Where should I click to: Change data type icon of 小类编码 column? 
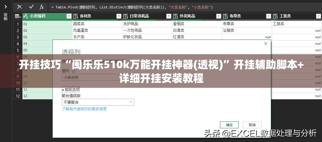coord(26,16)
